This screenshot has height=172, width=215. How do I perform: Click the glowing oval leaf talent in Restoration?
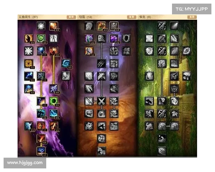point(187,51)
